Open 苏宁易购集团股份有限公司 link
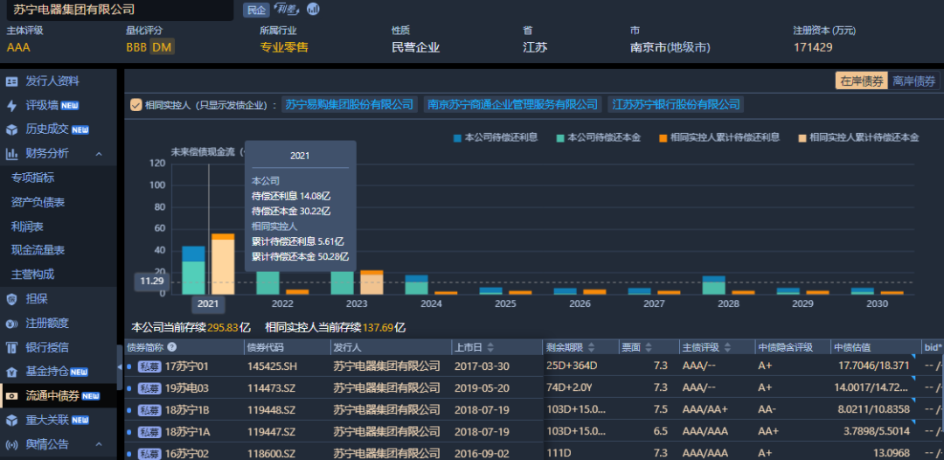The width and height of the screenshot is (944, 460). (x=349, y=105)
